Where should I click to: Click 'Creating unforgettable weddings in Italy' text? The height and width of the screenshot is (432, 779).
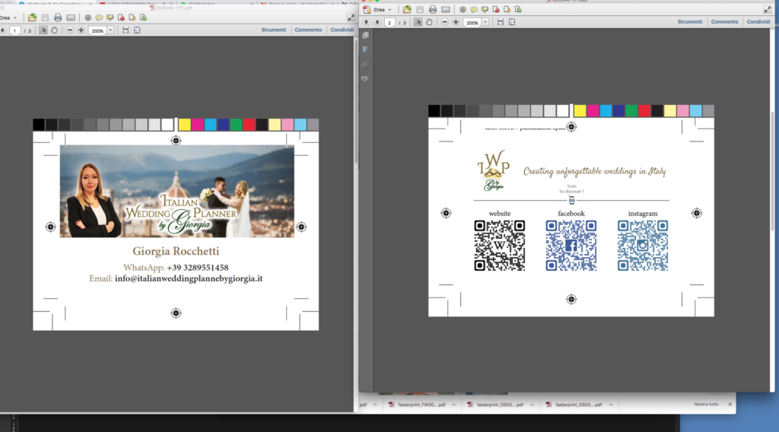[x=594, y=171]
